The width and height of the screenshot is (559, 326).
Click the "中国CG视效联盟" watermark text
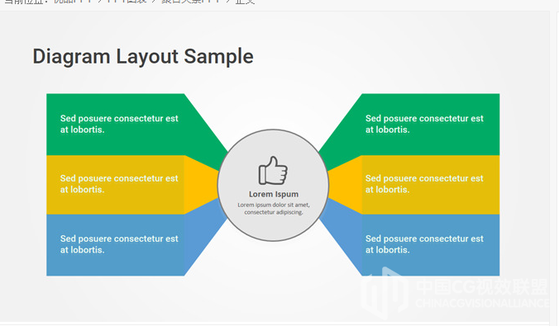[x=481, y=287]
